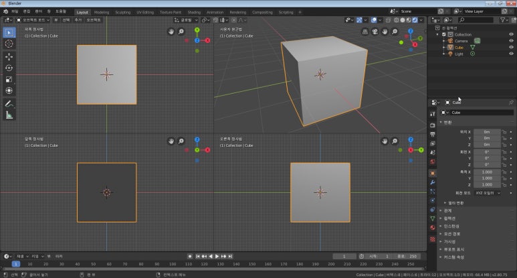Click the end frame 250 field

click(407, 256)
